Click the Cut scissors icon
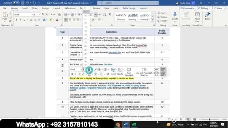This screenshot has width=228, height=128. (10, 13)
